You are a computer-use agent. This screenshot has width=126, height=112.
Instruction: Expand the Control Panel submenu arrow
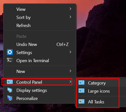point(70,82)
